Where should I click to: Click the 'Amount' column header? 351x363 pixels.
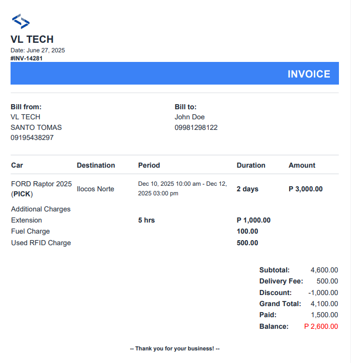click(x=302, y=165)
